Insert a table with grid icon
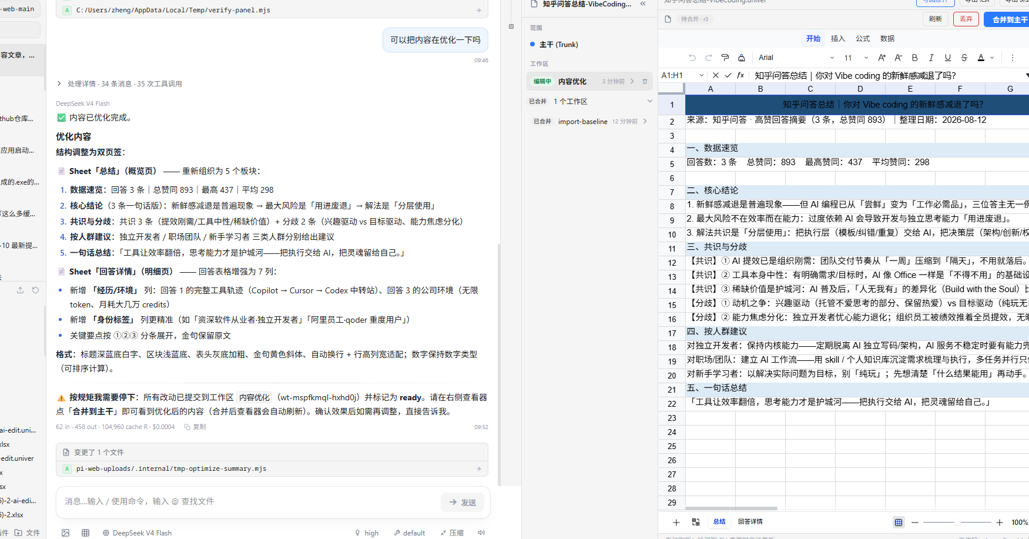 coord(86,533)
